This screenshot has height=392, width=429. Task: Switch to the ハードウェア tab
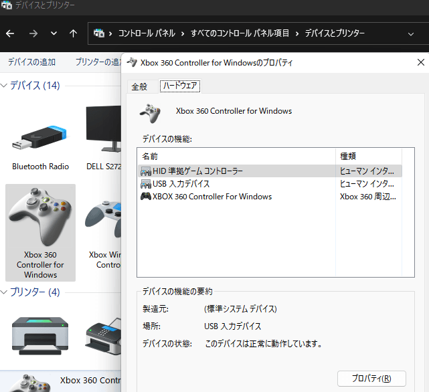(x=181, y=86)
